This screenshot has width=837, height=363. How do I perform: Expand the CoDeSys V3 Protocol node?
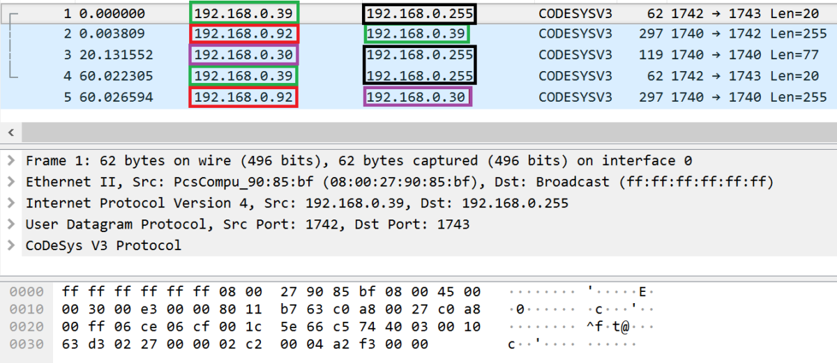[x=11, y=245]
